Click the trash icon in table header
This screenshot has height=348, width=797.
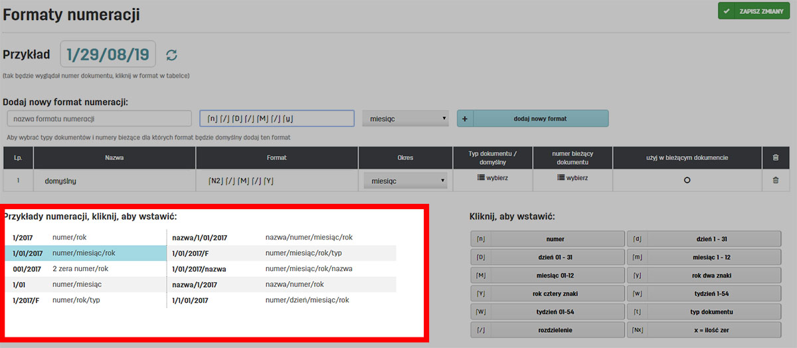tap(774, 157)
